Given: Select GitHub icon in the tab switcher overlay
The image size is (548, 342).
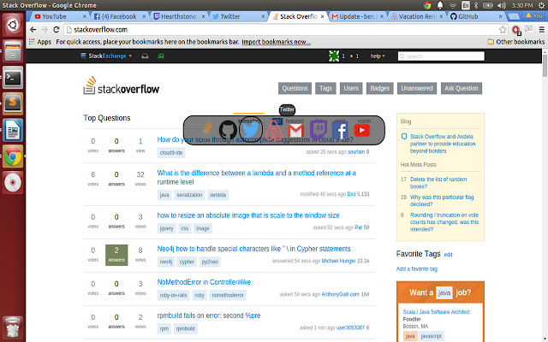Looking at the screenshot, I should (x=228, y=130).
